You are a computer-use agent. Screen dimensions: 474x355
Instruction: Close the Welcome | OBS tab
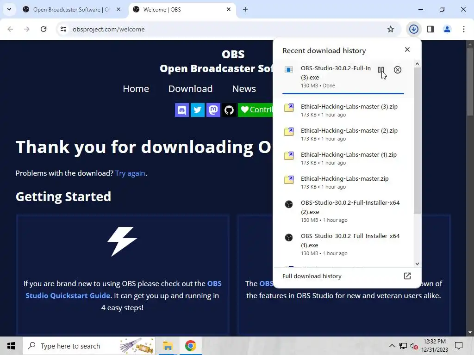(x=229, y=9)
